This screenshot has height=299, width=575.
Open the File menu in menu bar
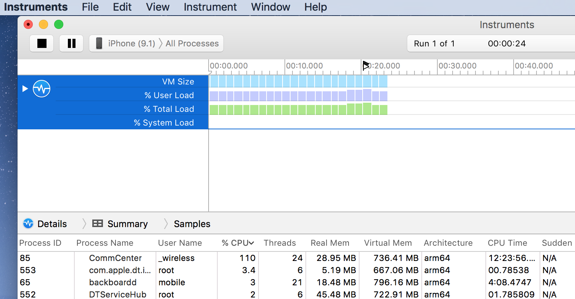pyautogui.click(x=90, y=7)
